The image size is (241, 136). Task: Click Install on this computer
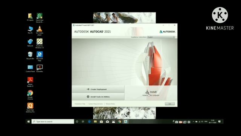click(151, 93)
